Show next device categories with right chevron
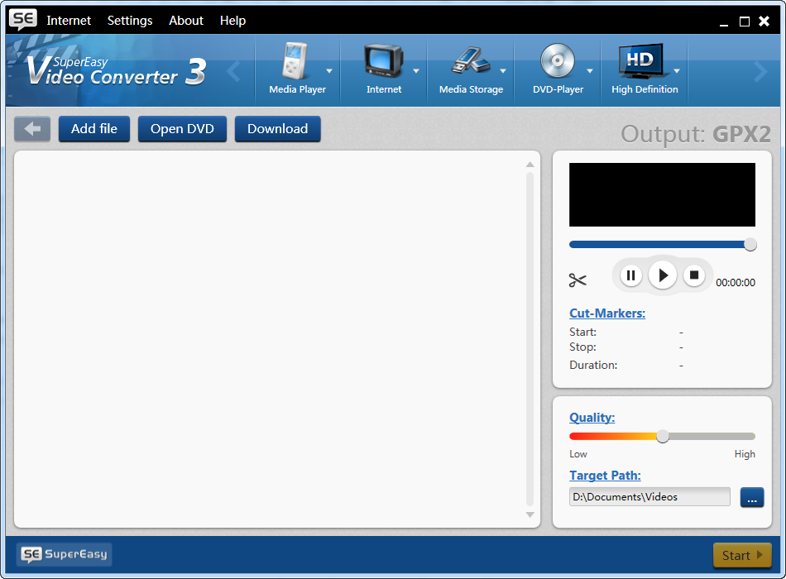This screenshot has width=786, height=579. 760,72
